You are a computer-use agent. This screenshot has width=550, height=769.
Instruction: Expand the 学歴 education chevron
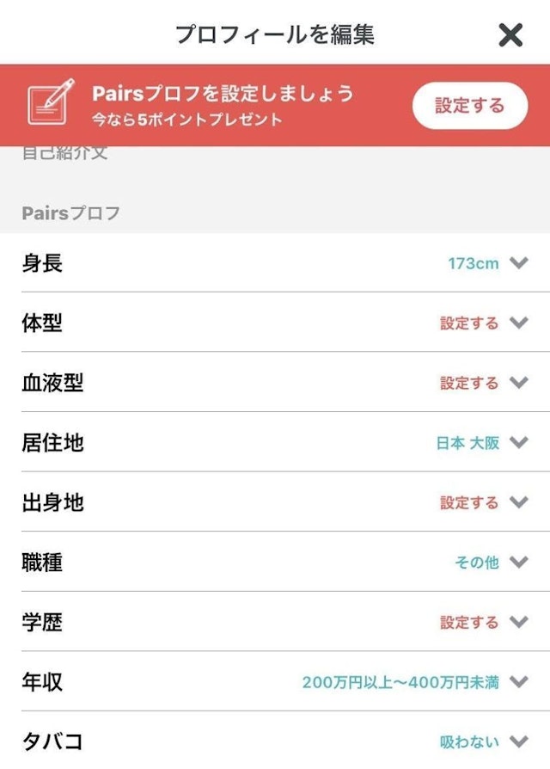pyautogui.click(x=518, y=622)
